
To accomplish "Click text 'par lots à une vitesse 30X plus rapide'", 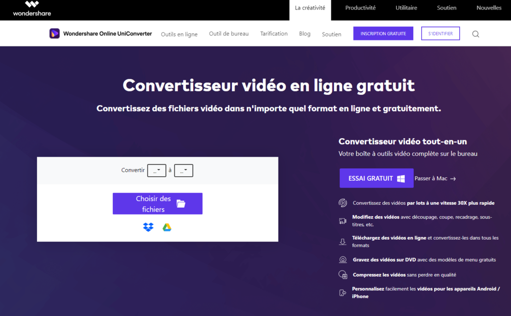I will (x=451, y=203).
